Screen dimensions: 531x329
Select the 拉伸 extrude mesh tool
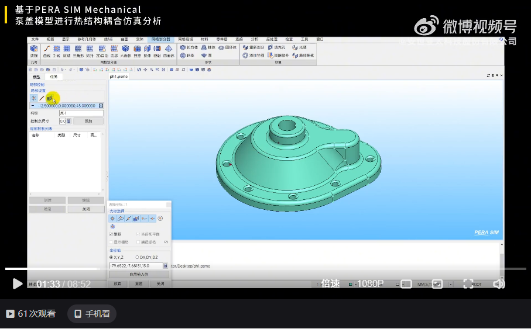tap(148, 51)
